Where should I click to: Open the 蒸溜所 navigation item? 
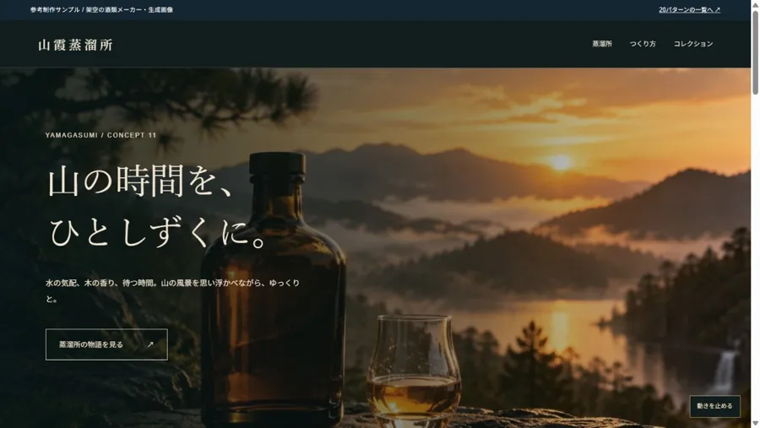[x=602, y=44]
